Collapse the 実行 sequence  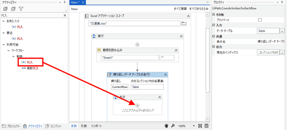pos(181,36)
